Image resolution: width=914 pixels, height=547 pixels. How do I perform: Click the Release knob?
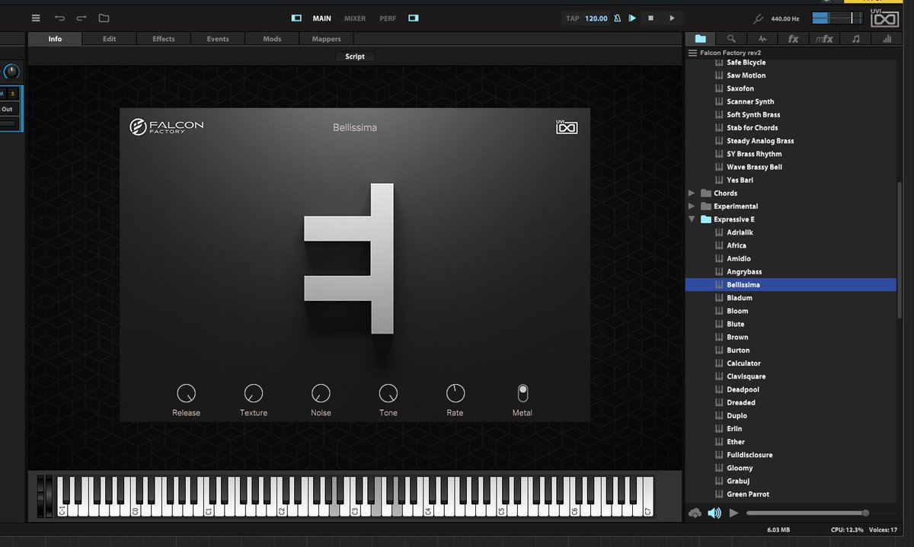click(x=186, y=393)
